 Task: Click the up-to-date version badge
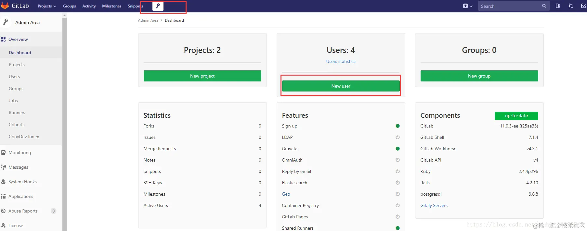tap(516, 116)
